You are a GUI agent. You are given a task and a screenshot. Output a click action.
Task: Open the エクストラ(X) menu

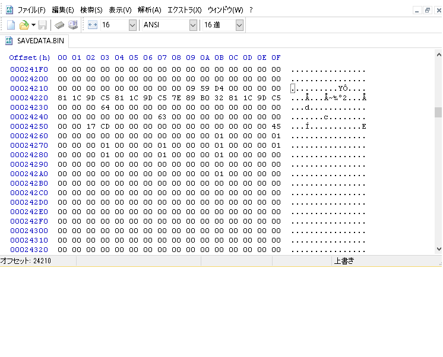185,10
